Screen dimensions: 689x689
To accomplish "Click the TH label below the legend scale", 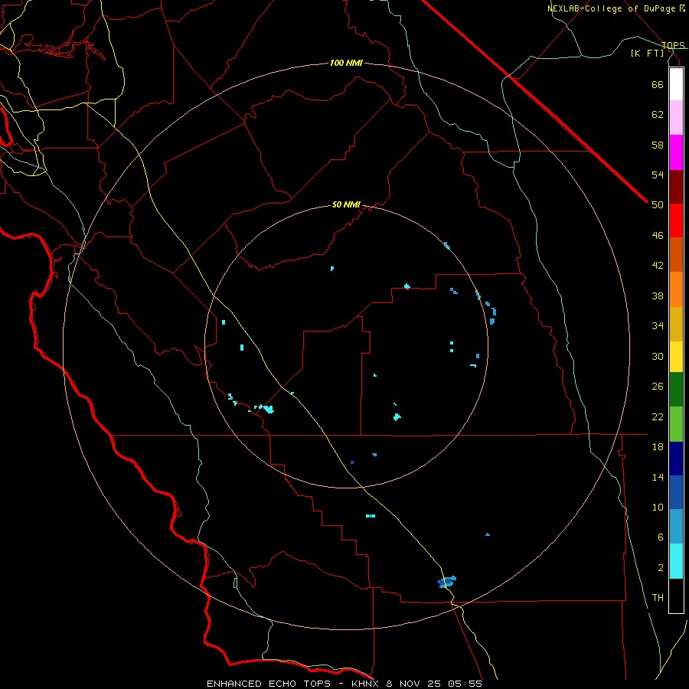I will coord(658,598).
